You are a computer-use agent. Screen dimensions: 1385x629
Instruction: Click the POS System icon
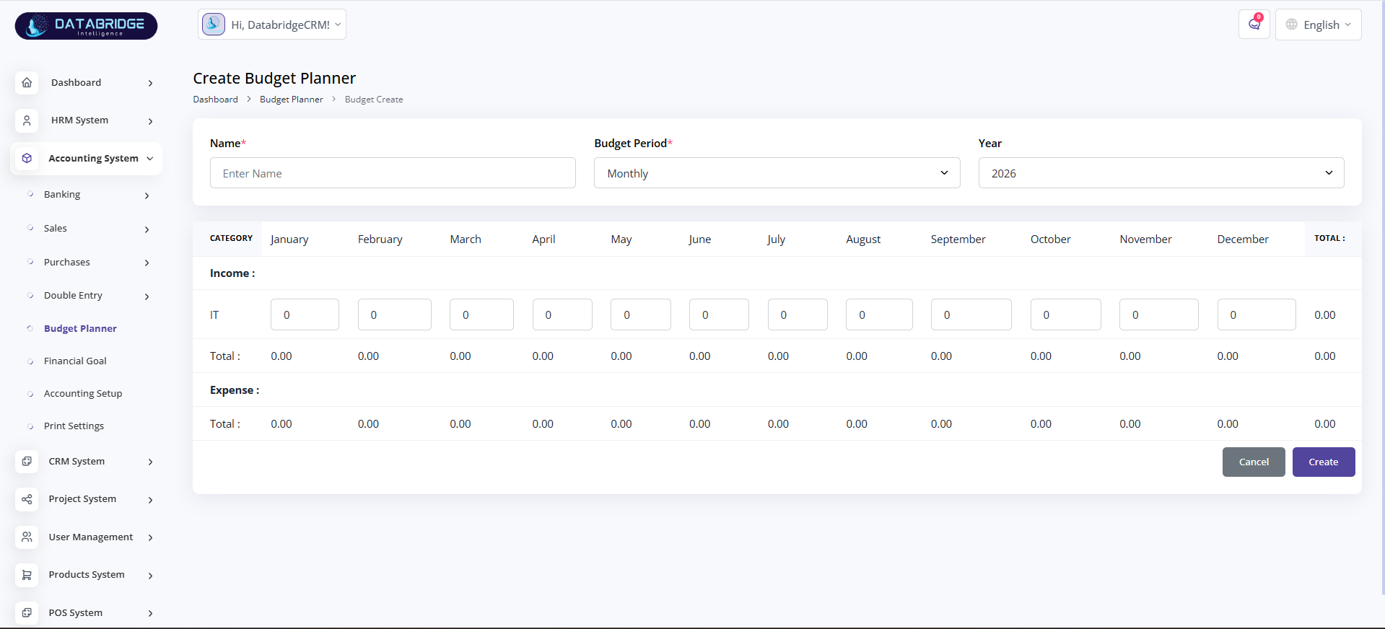[27, 612]
